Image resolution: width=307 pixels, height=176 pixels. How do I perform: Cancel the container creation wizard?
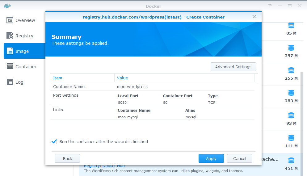(x=239, y=158)
